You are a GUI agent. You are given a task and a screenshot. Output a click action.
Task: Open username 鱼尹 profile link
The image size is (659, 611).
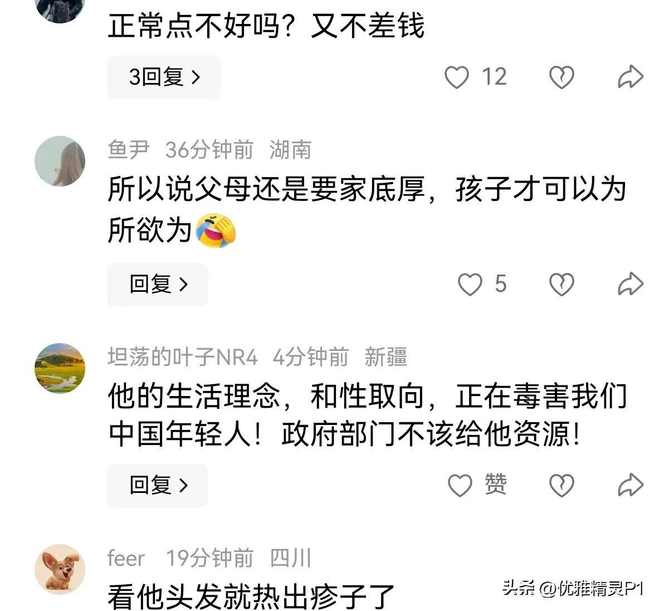(x=129, y=150)
